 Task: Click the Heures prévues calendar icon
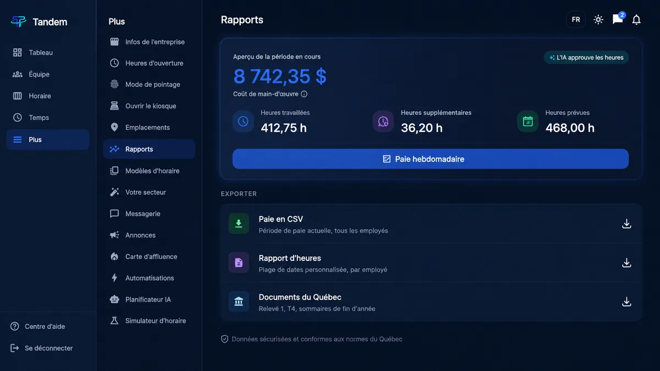(x=528, y=121)
